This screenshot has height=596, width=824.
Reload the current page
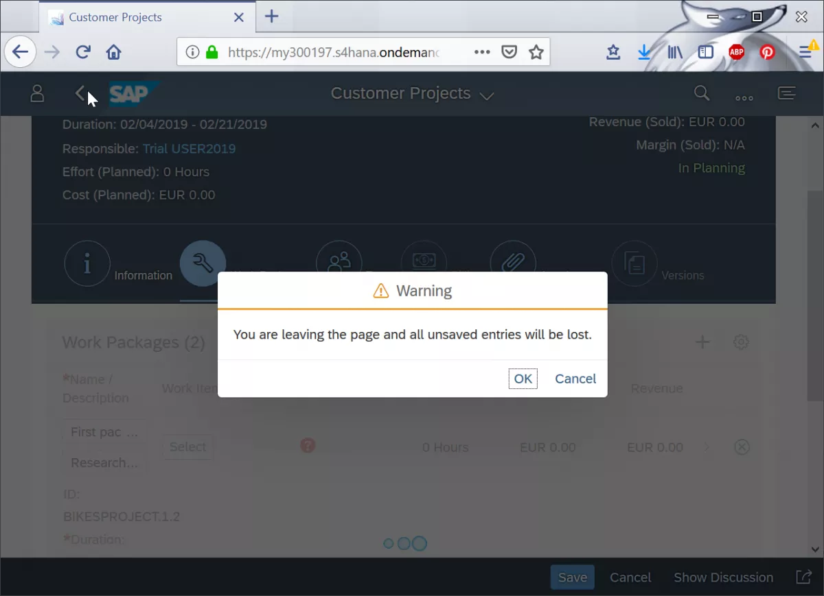click(83, 52)
